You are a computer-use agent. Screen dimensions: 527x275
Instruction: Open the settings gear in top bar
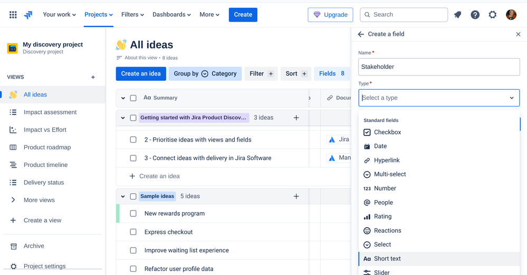click(492, 15)
